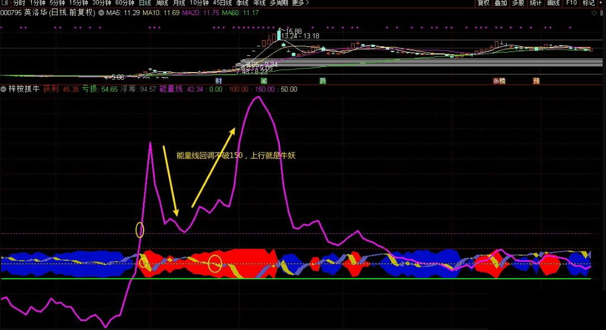Click the 13.24 - 13.18 gap label
The image size is (606, 330).
point(300,36)
